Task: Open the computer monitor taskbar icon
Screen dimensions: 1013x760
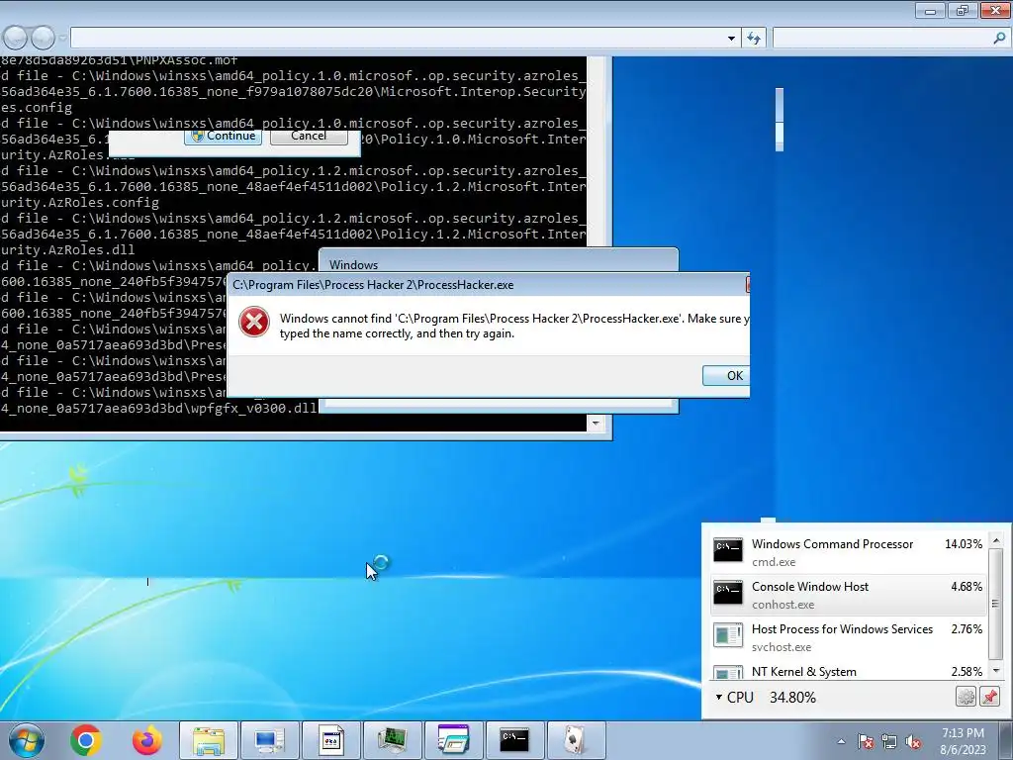Action: click(x=269, y=740)
